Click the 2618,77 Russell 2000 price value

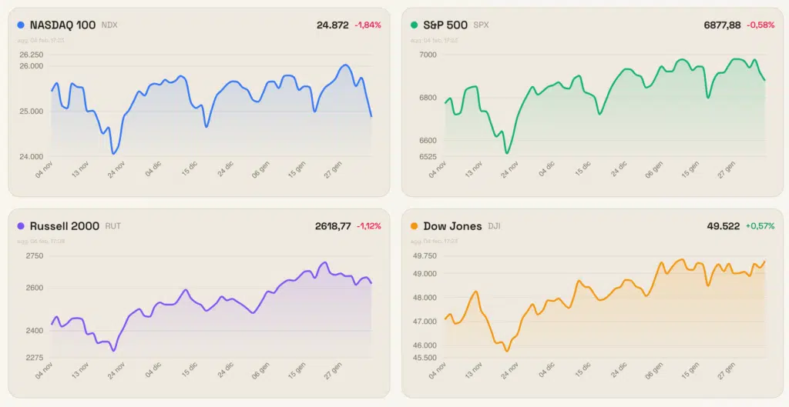pos(333,227)
